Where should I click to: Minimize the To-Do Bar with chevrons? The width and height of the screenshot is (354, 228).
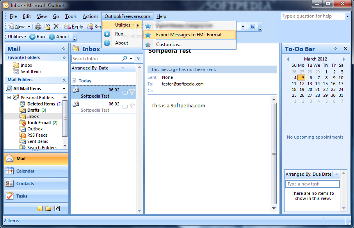335,48
